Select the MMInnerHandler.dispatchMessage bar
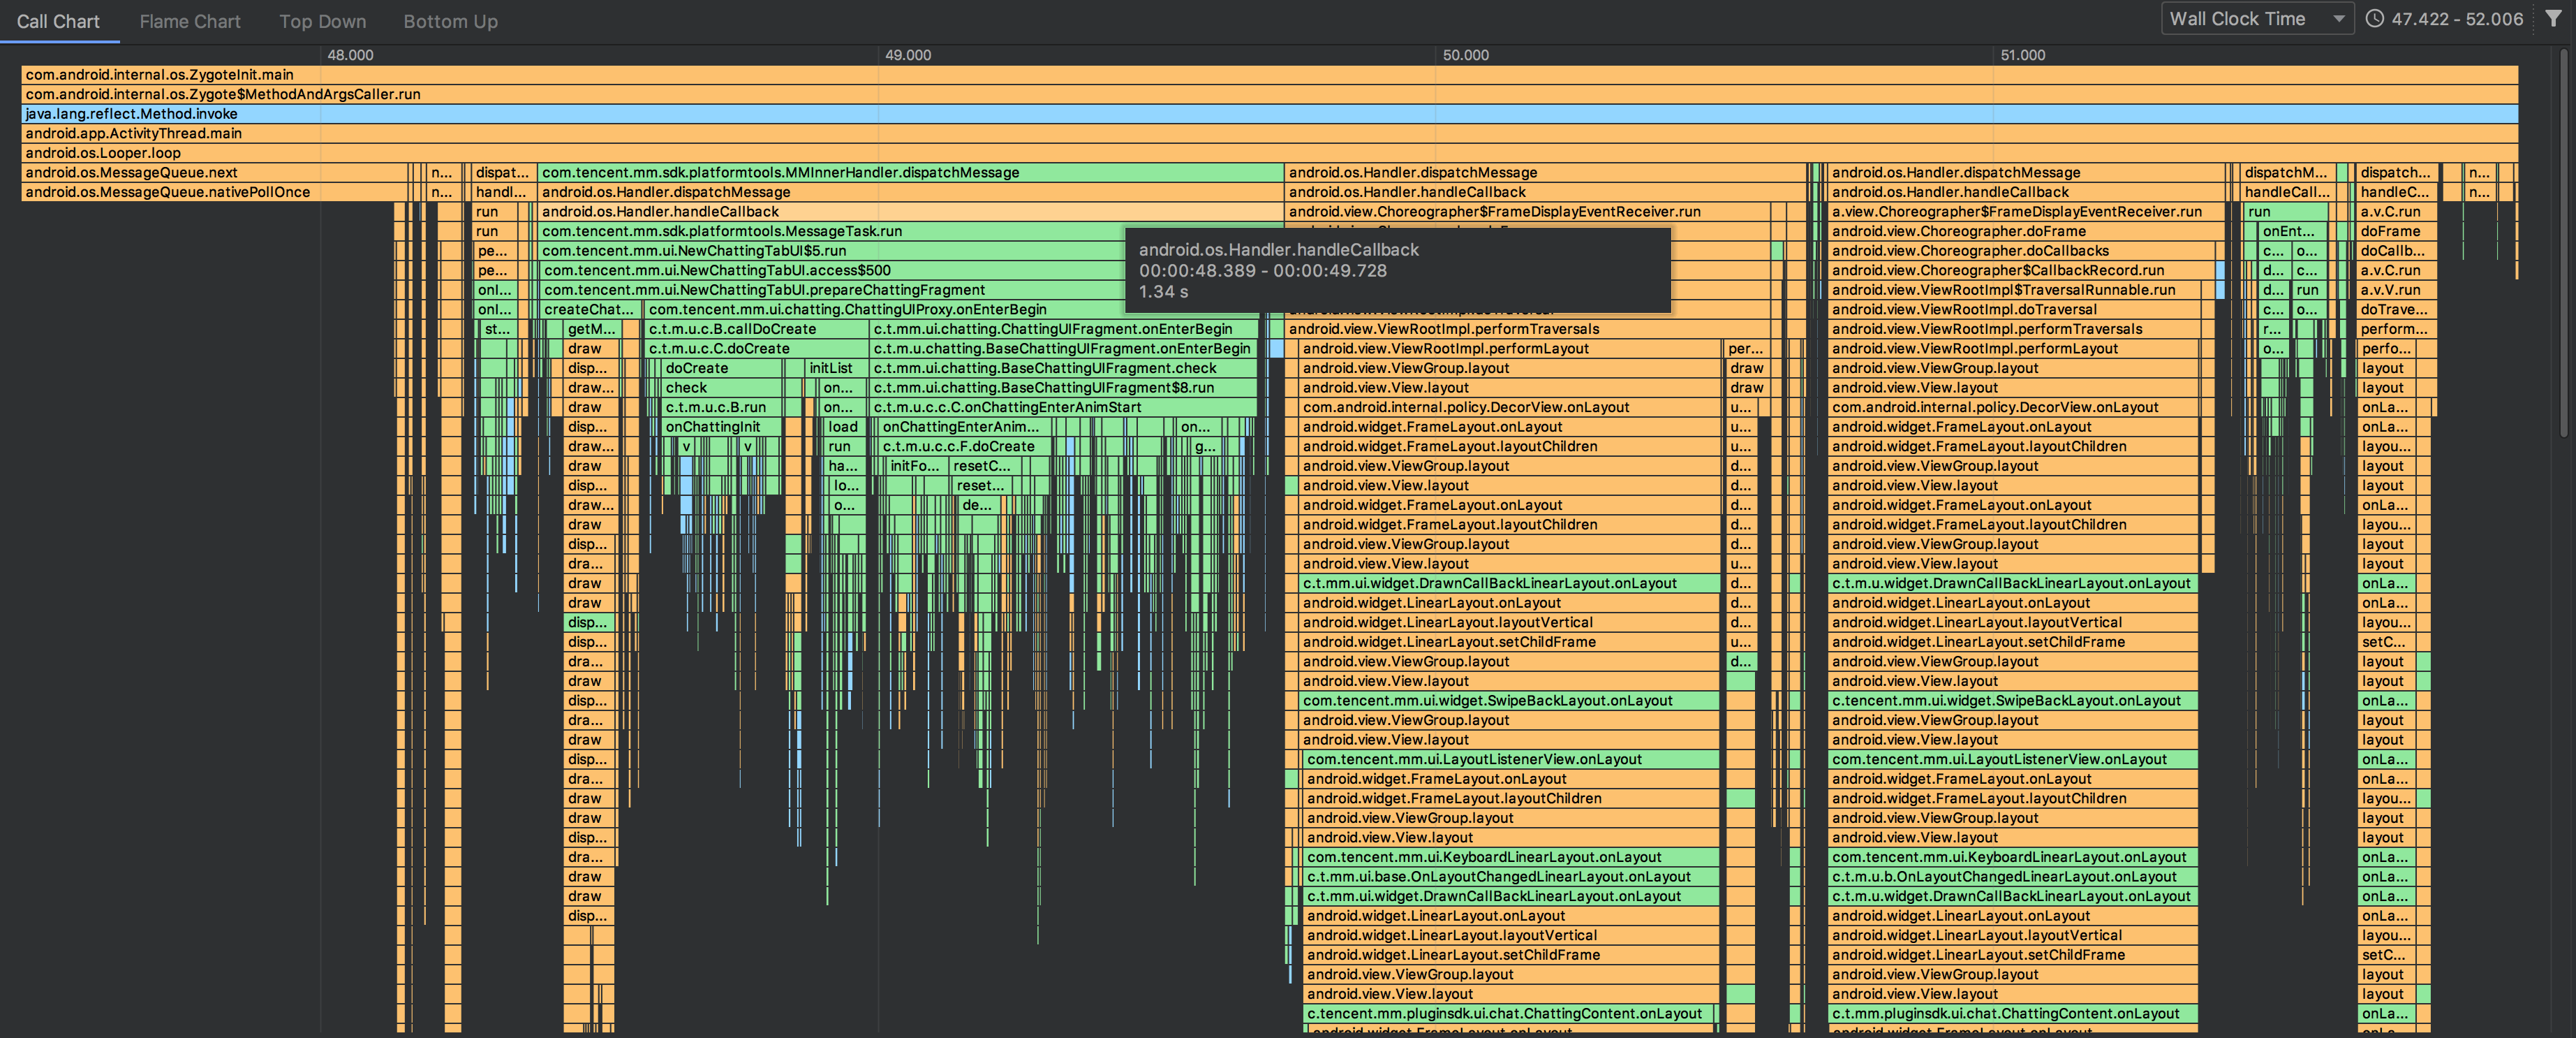This screenshot has width=2576, height=1038. point(910,172)
